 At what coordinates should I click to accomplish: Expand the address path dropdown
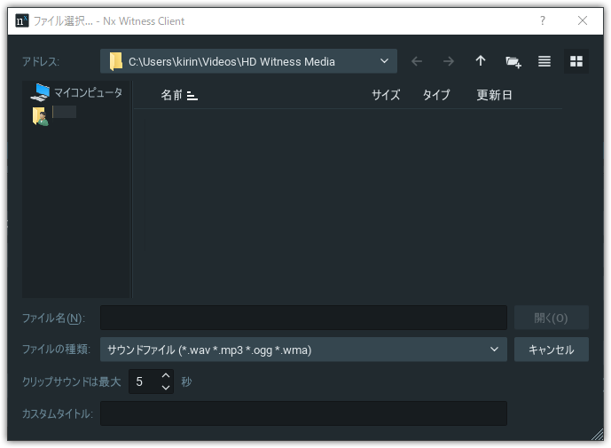pos(384,61)
